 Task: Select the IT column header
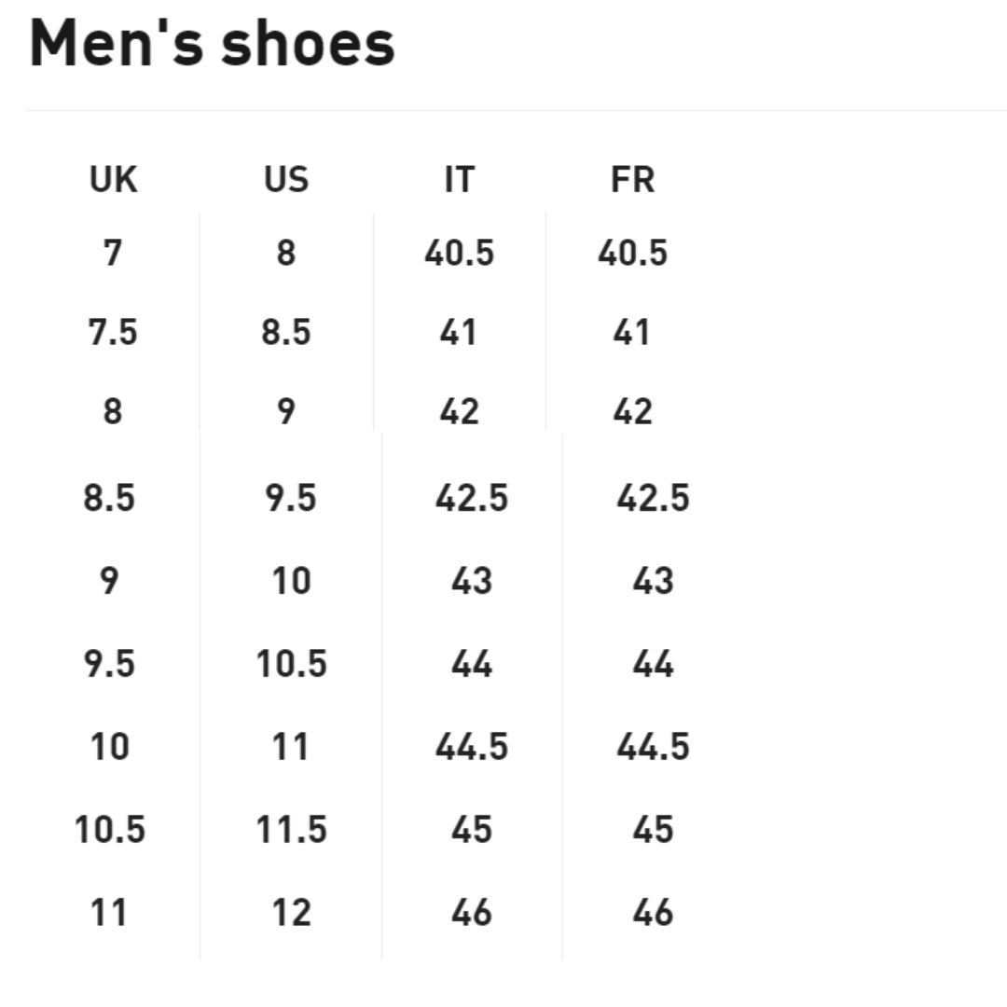coord(460,179)
